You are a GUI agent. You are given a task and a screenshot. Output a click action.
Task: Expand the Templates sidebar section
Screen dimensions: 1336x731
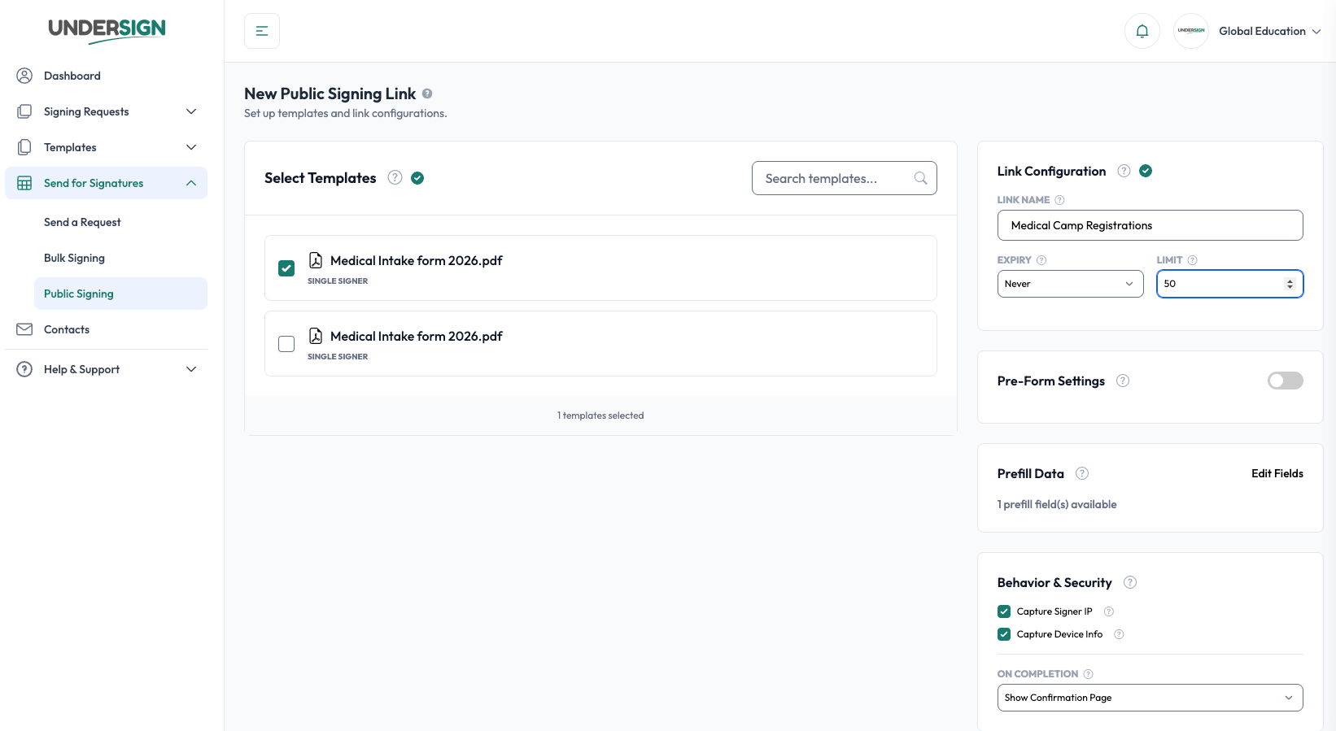point(107,147)
